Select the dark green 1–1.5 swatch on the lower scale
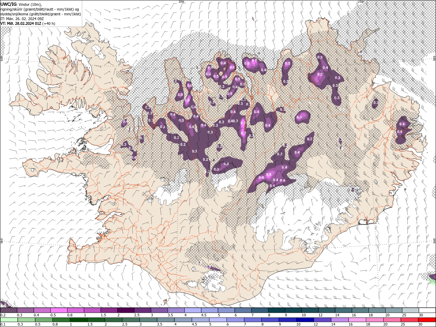The height and width of the screenshot is (327, 436). point(79,320)
